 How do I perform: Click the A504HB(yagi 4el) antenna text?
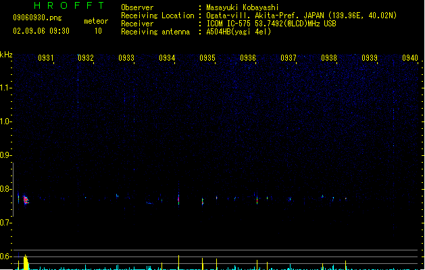click(x=239, y=32)
